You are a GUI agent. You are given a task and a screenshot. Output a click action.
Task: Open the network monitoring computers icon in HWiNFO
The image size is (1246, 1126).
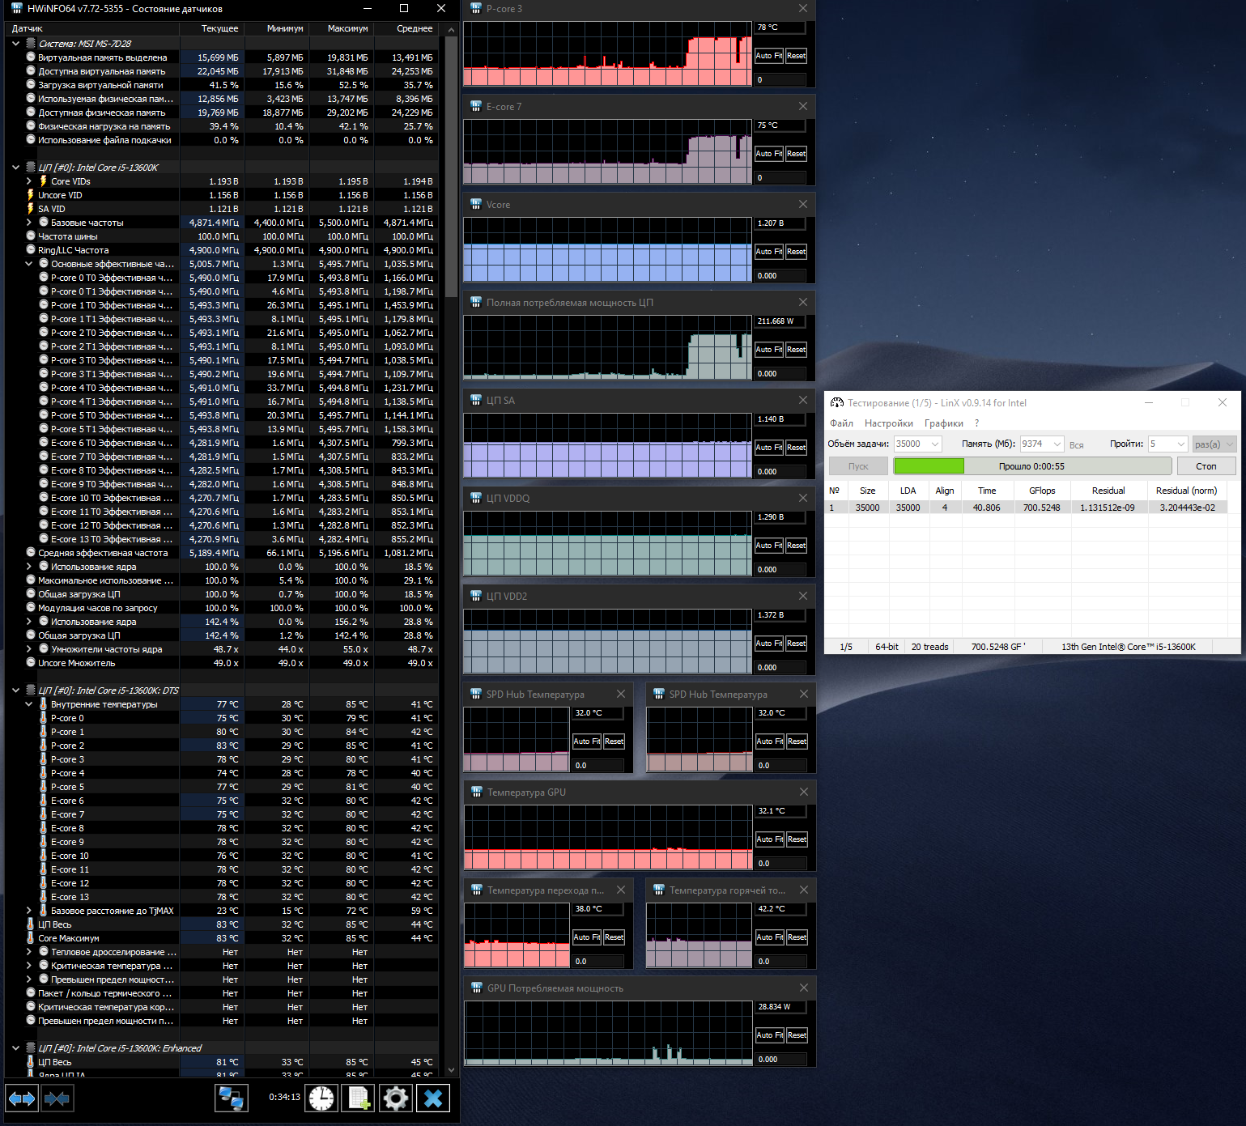click(x=232, y=1098)
